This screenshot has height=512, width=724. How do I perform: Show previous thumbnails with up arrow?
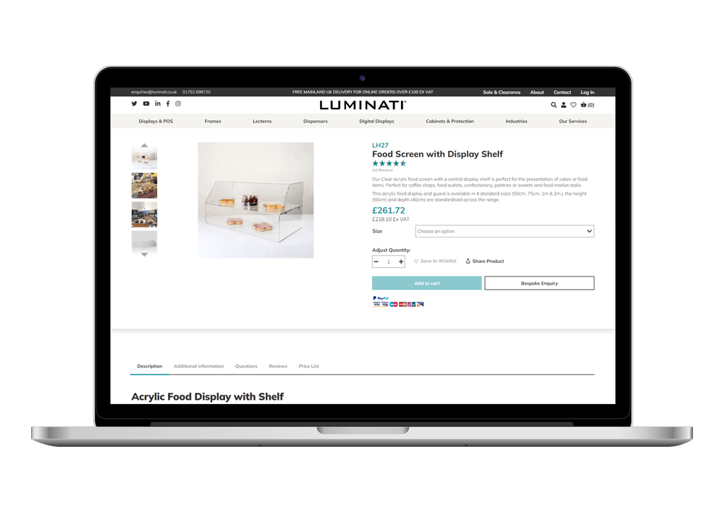pos(145,146)
